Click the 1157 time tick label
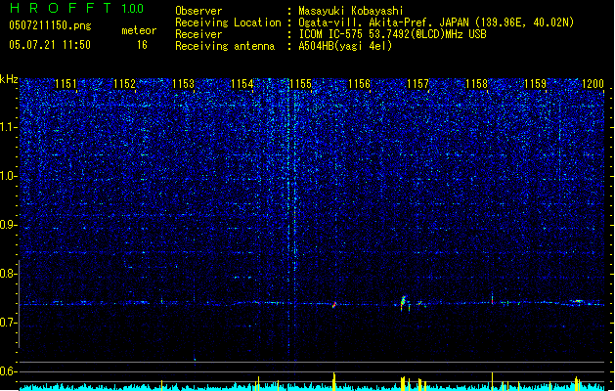Image resolution: width=615 pixels, height=391 pixels. tap(418, 84)
